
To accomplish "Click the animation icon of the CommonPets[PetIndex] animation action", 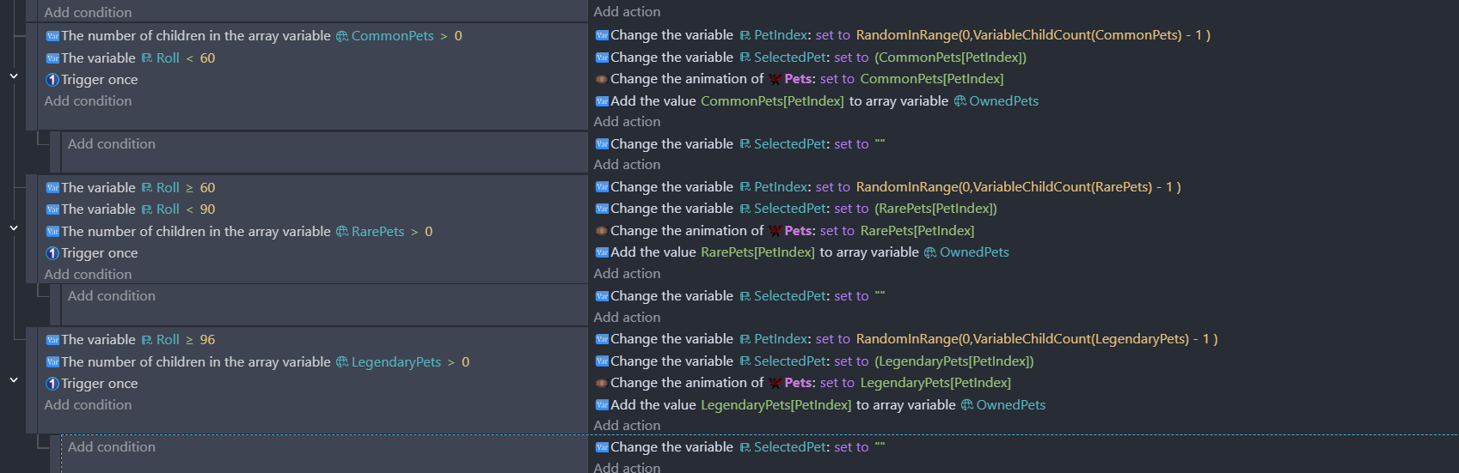I will pyautogui.click(x=602, y=79).
